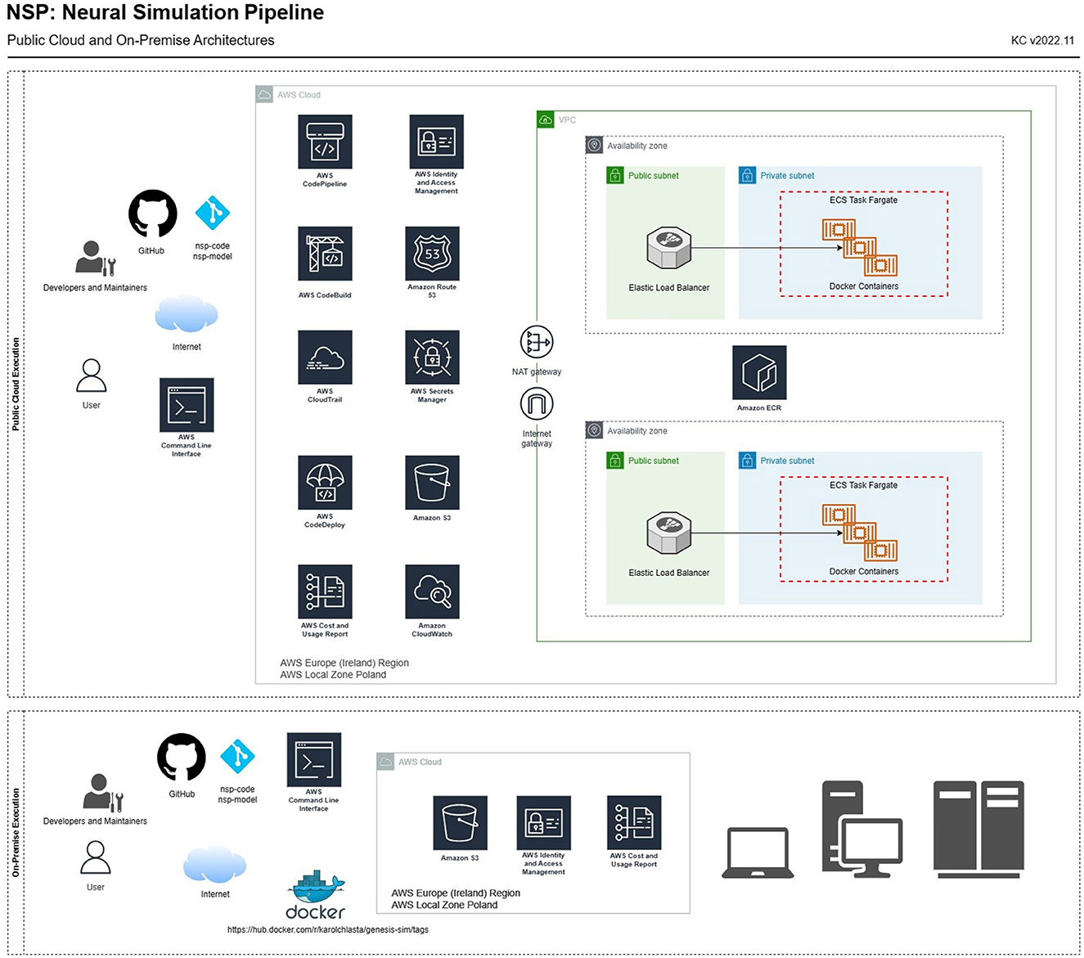Click the upper Availability zone pin icon
The image size is (1084, 958).
point(594,145)
